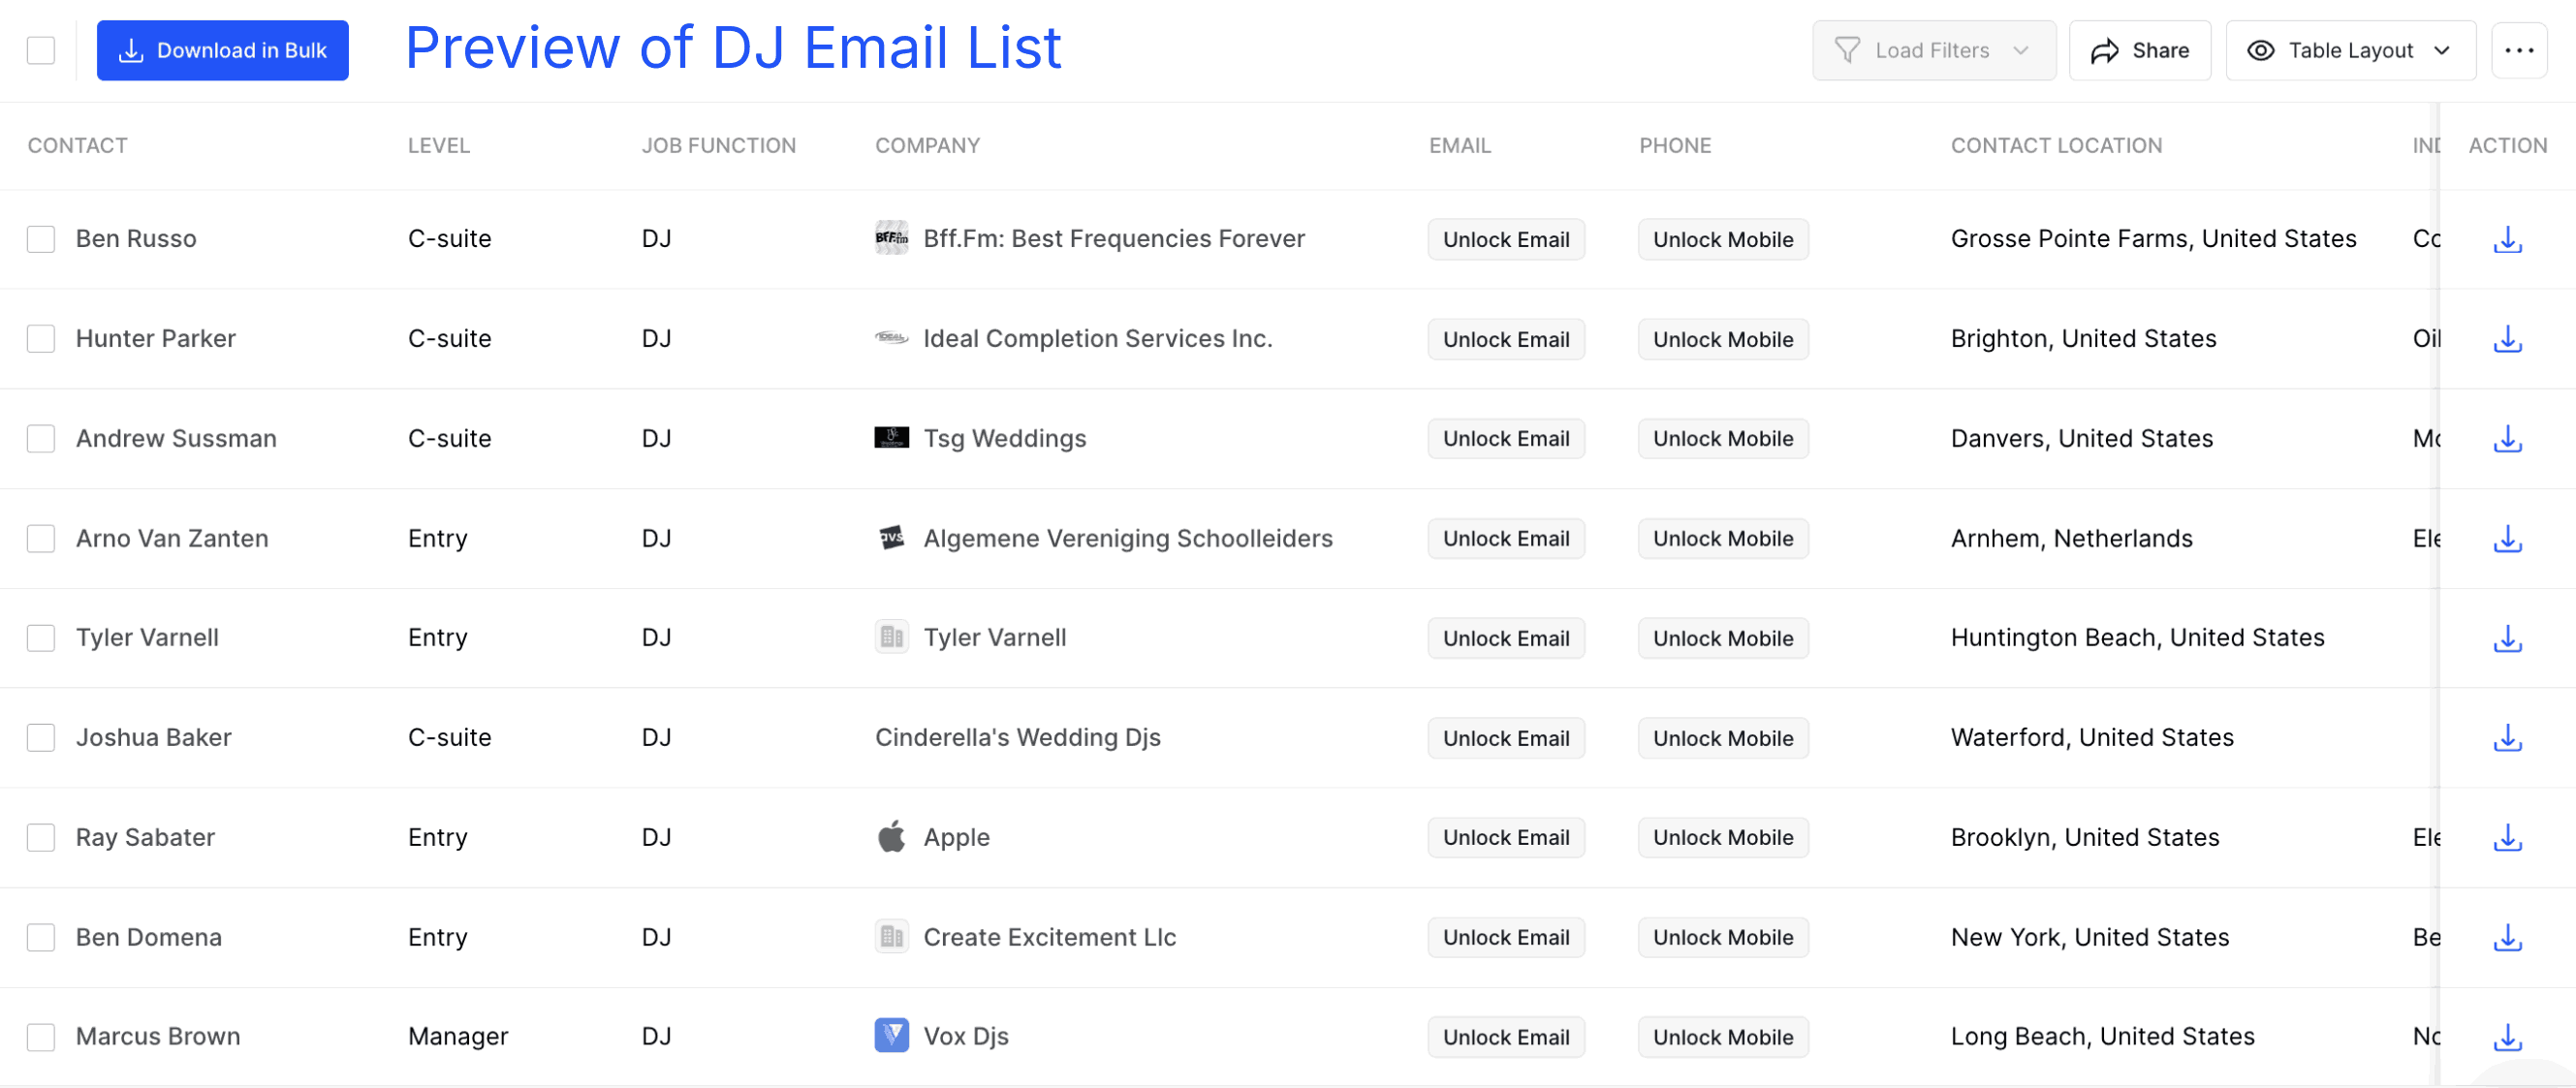Click the Share icon

coord(2106,50)
